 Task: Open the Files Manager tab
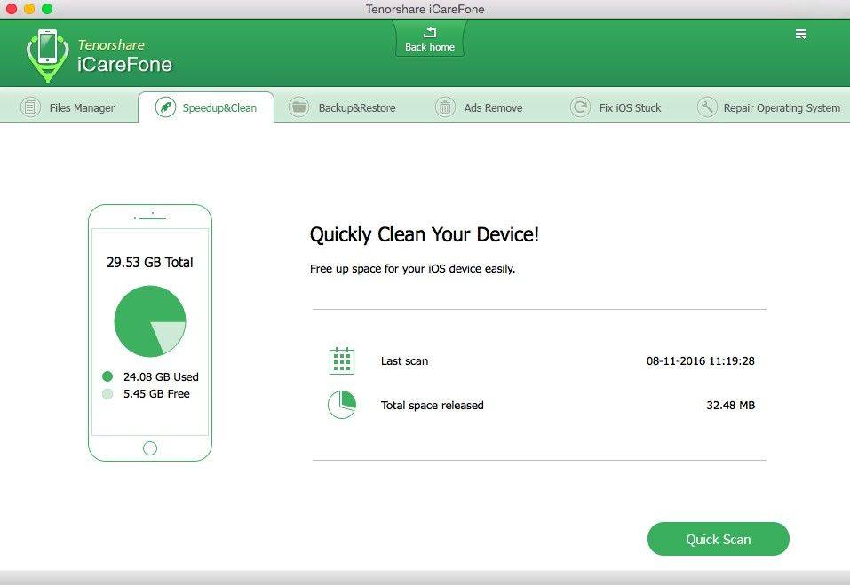(x=68, y=107)
